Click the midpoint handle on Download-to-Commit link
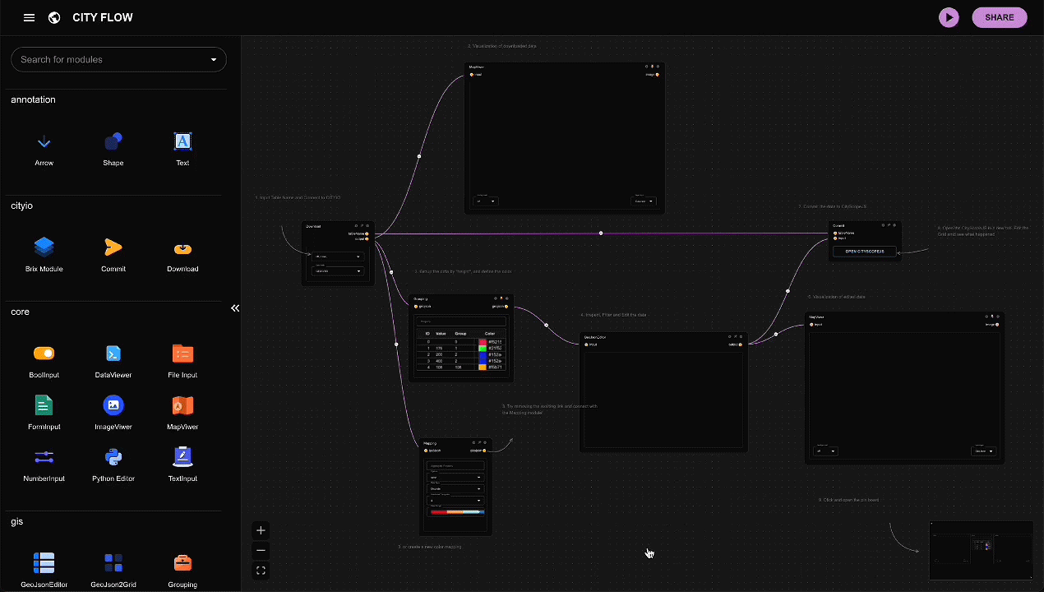The height and width of the screenshot is (592, 1044). [x=601, y=234]
